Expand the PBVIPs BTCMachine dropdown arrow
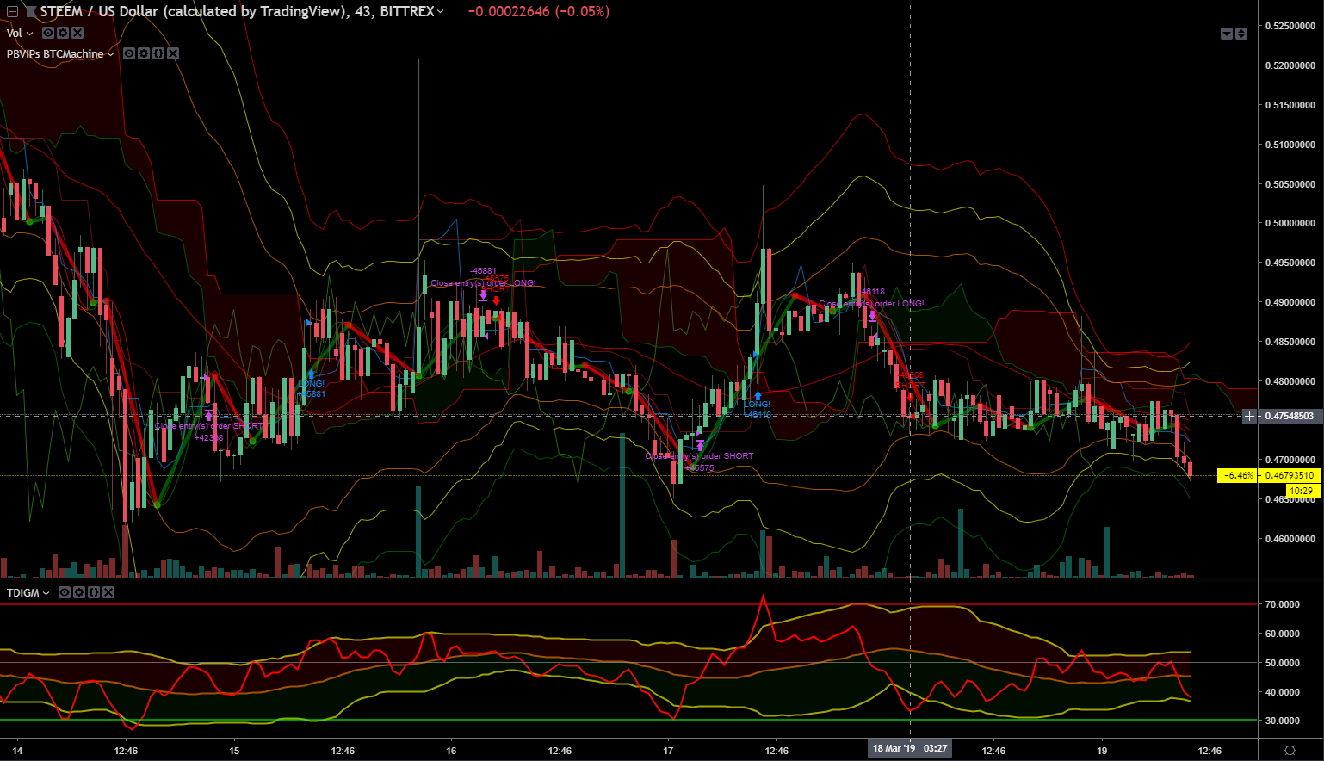 pos(111,54)
